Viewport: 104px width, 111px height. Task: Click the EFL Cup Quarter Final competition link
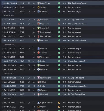click(x=77, y=24)
